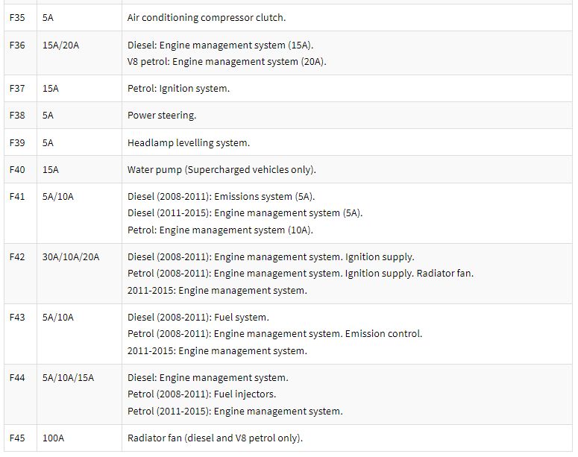578x457 pixels.
Task: Select the Petrol 2008-2011 Fuel injectors line
Action: pos(201,394)
